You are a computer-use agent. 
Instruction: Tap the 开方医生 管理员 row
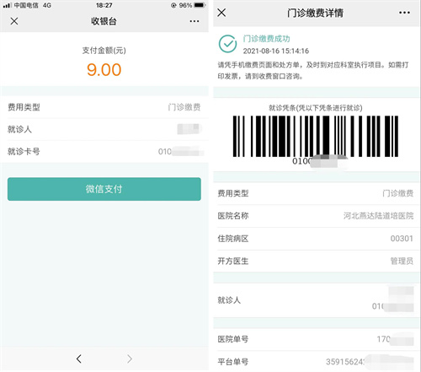pyautogui.click(x=316, y=261)
